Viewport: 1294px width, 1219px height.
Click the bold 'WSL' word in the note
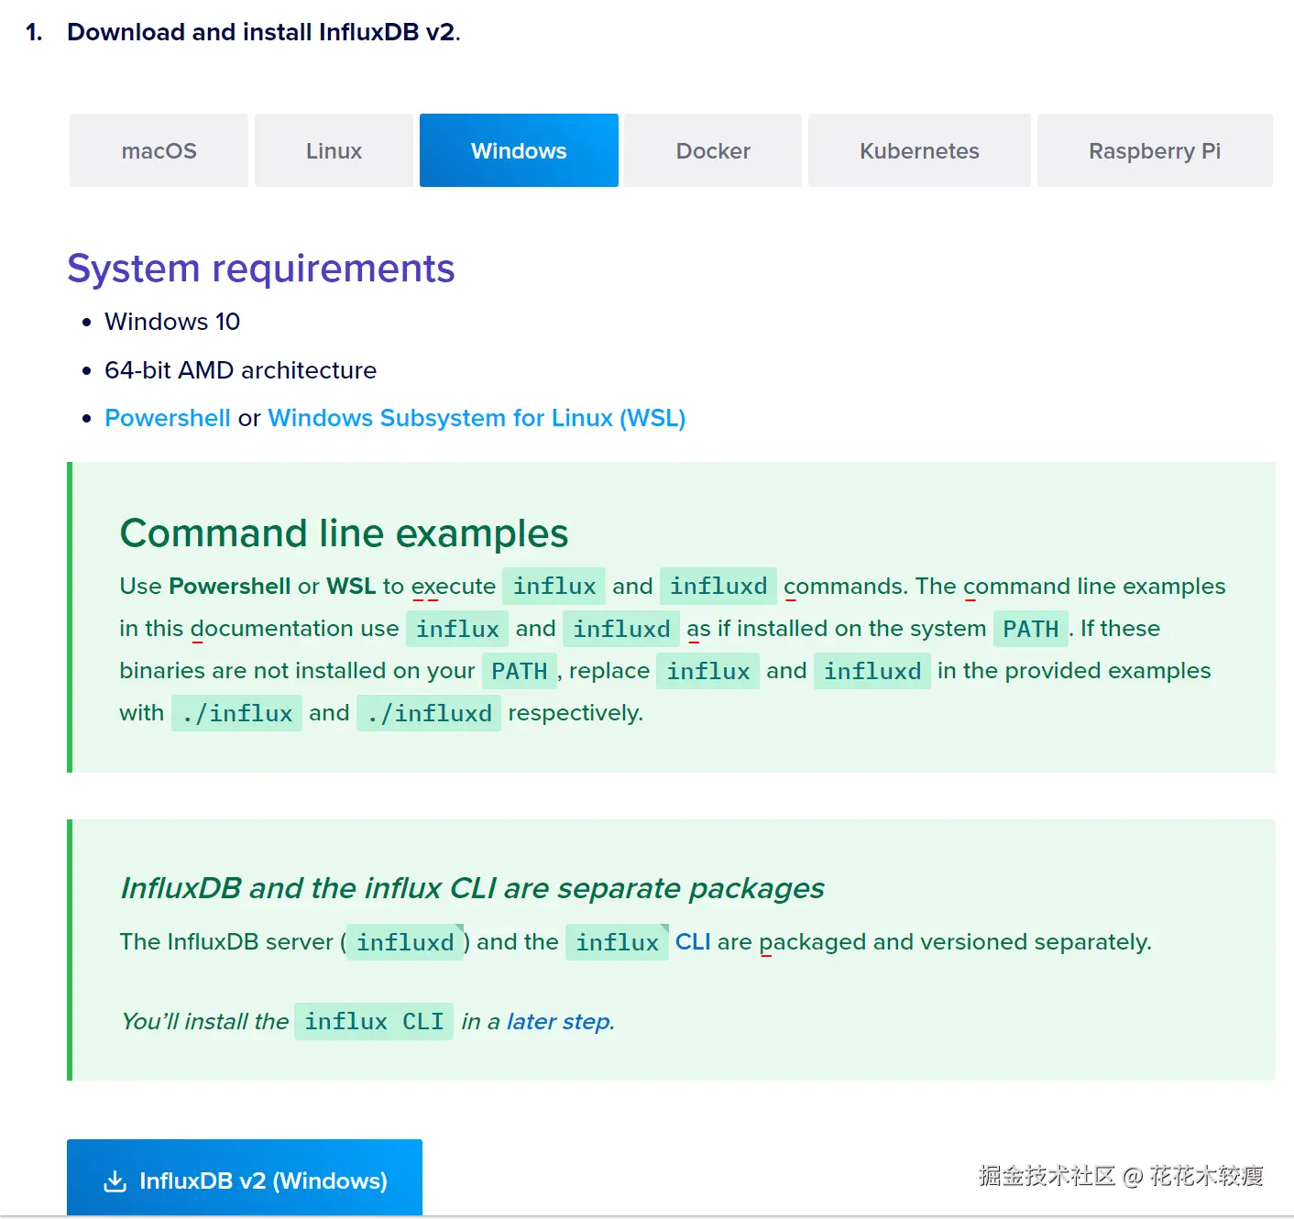(351, 587)
